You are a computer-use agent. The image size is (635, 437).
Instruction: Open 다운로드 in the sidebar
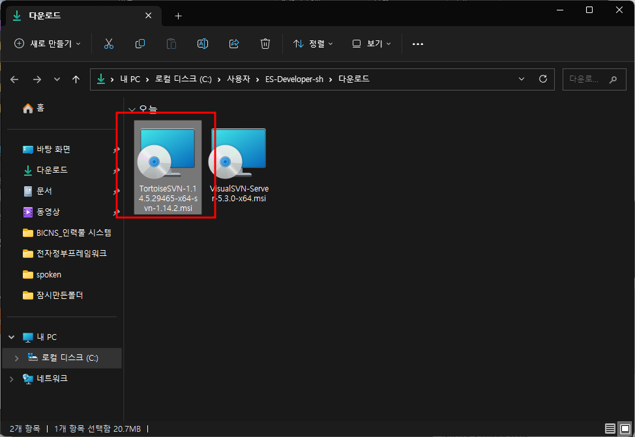[45, 170]
